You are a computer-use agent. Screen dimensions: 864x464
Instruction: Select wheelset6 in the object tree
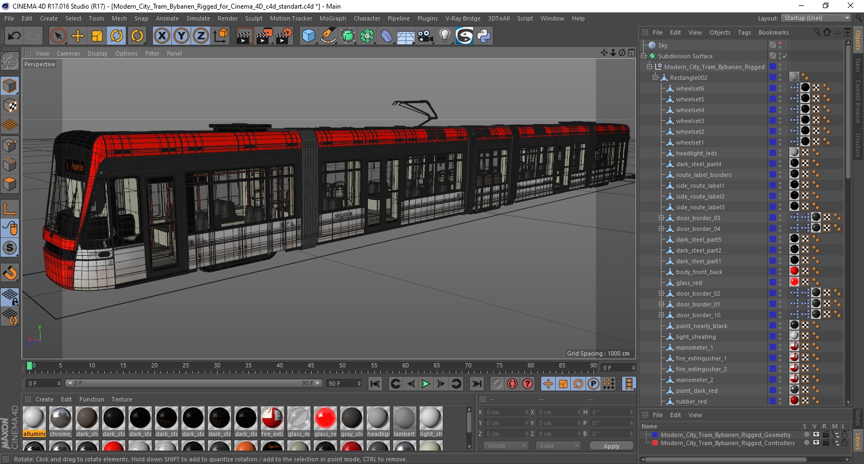tap(690, 88)
